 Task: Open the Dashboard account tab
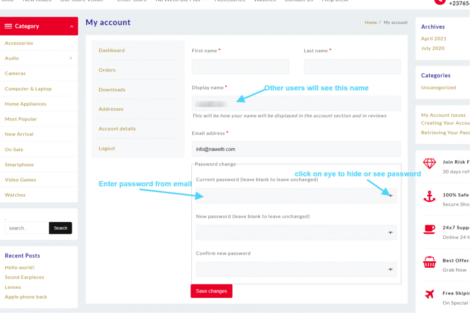pos(112,50)
